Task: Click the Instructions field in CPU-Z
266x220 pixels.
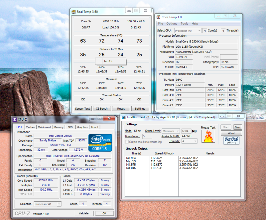Action: (x=72, y=170)
